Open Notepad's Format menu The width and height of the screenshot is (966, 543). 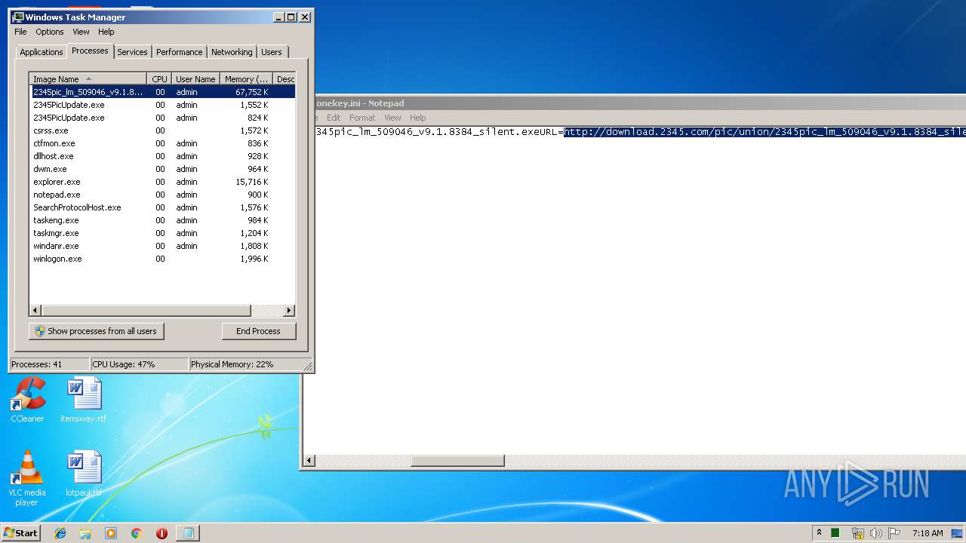(x=362, y=118)
